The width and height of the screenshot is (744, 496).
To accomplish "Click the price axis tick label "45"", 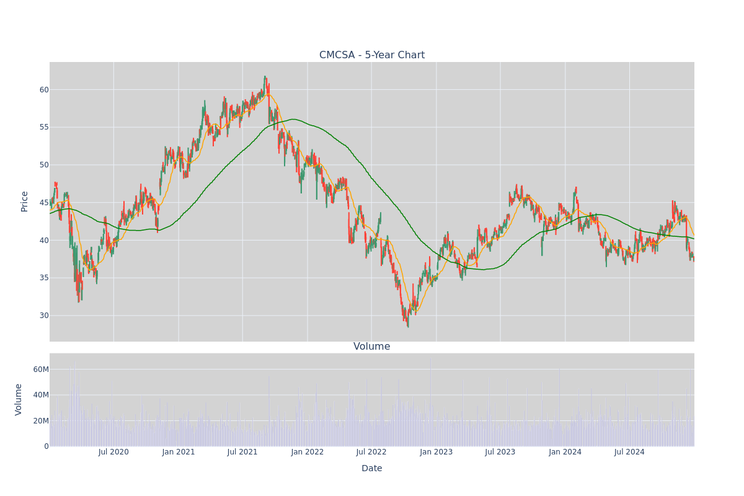I will click(44, 203).
